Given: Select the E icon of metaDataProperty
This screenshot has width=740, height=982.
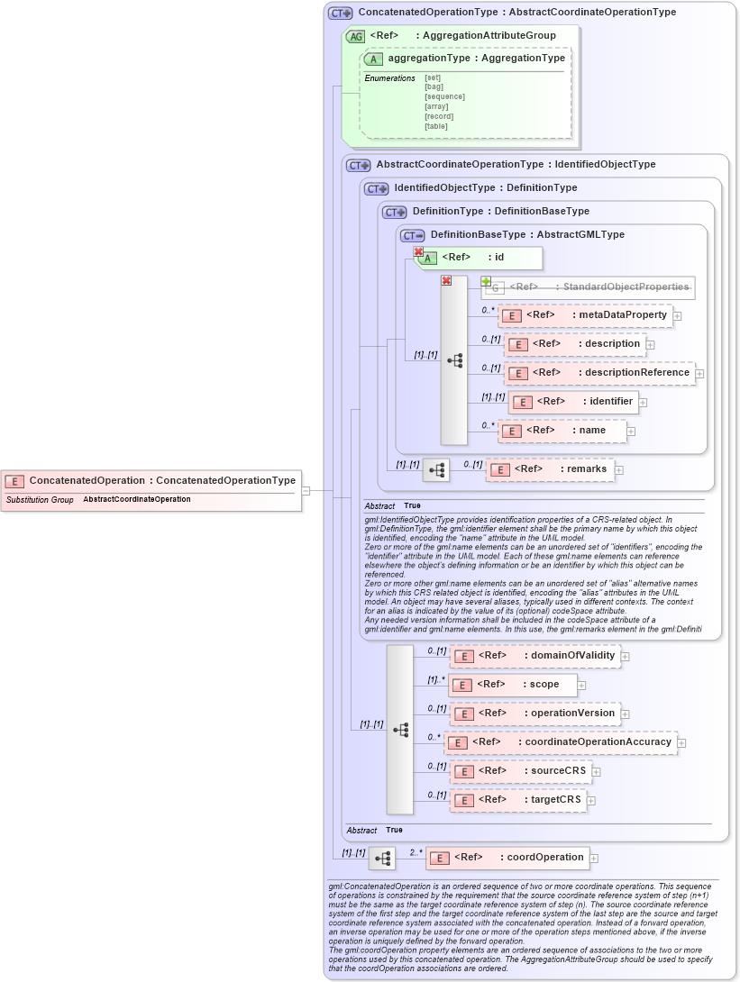Looking at the screenshot, I should pos(511,316).
